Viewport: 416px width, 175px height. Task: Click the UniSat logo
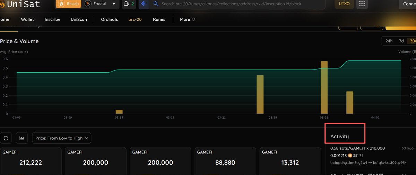pos(20,4)
